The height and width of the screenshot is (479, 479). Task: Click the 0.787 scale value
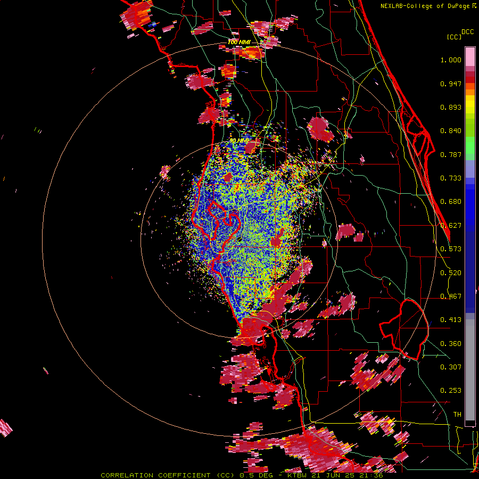click(x=451, y=154)
